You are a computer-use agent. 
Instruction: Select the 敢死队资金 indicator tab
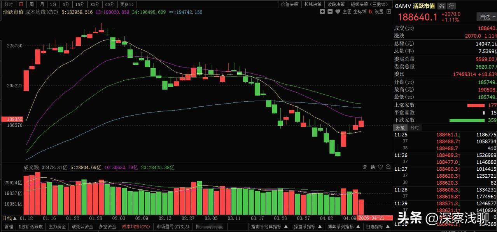83,227
